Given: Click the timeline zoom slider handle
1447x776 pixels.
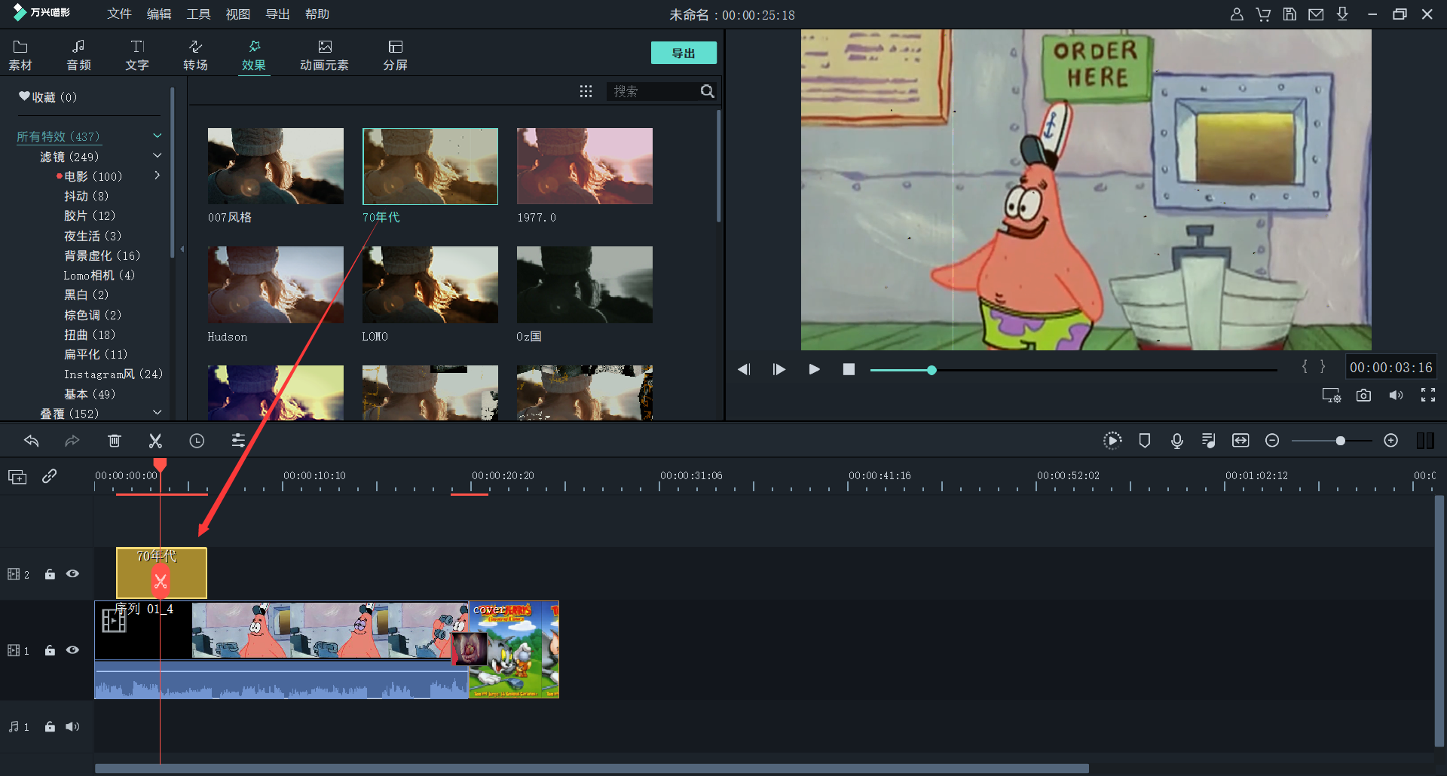Looking at the screenshot, I should point(1340,441).
